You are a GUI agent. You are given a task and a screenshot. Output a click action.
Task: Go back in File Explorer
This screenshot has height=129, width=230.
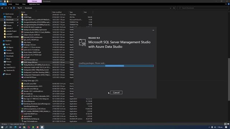2,8
